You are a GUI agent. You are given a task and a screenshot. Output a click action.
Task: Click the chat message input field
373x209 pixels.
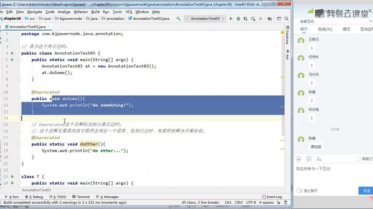[333, 175]
